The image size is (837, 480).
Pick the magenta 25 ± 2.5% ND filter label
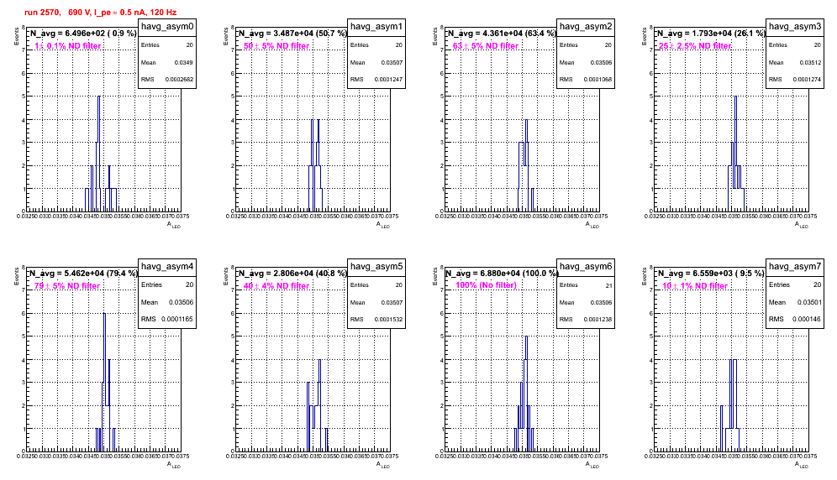[695, 46]
